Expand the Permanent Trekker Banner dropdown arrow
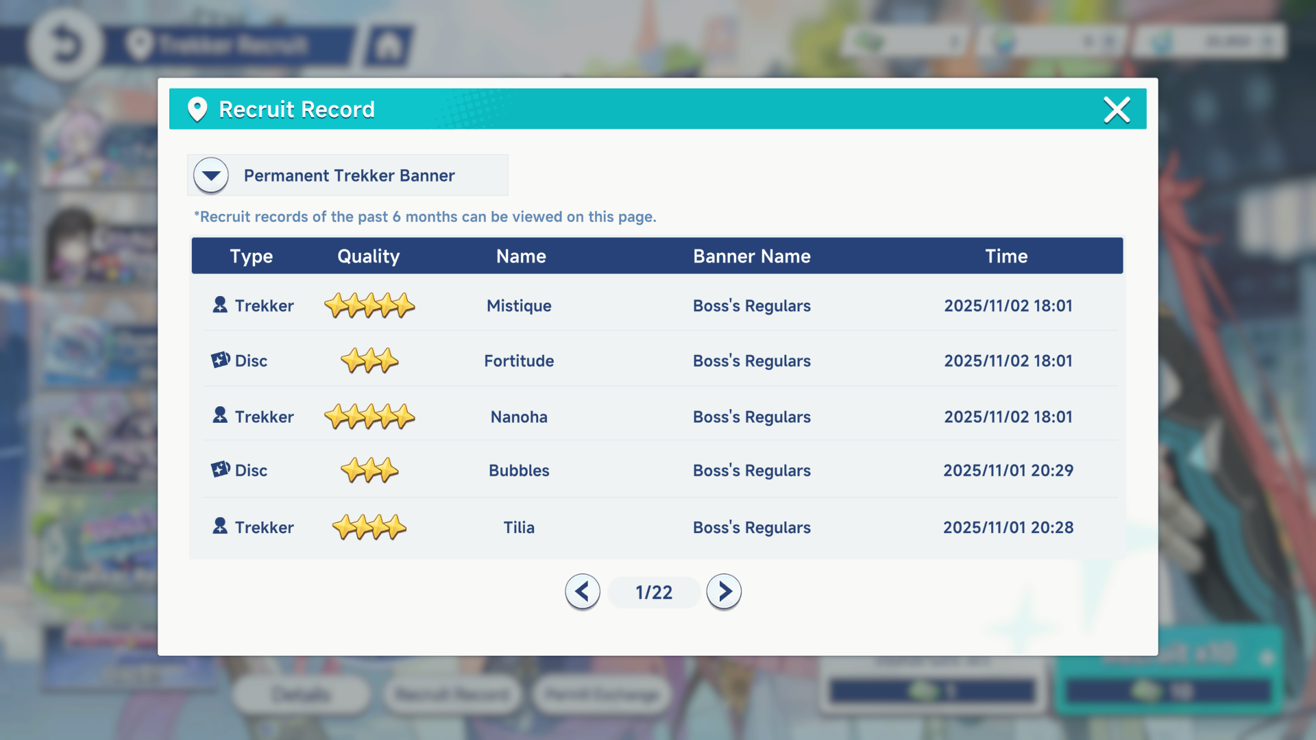1316x740 pixels. click(211, 175)
